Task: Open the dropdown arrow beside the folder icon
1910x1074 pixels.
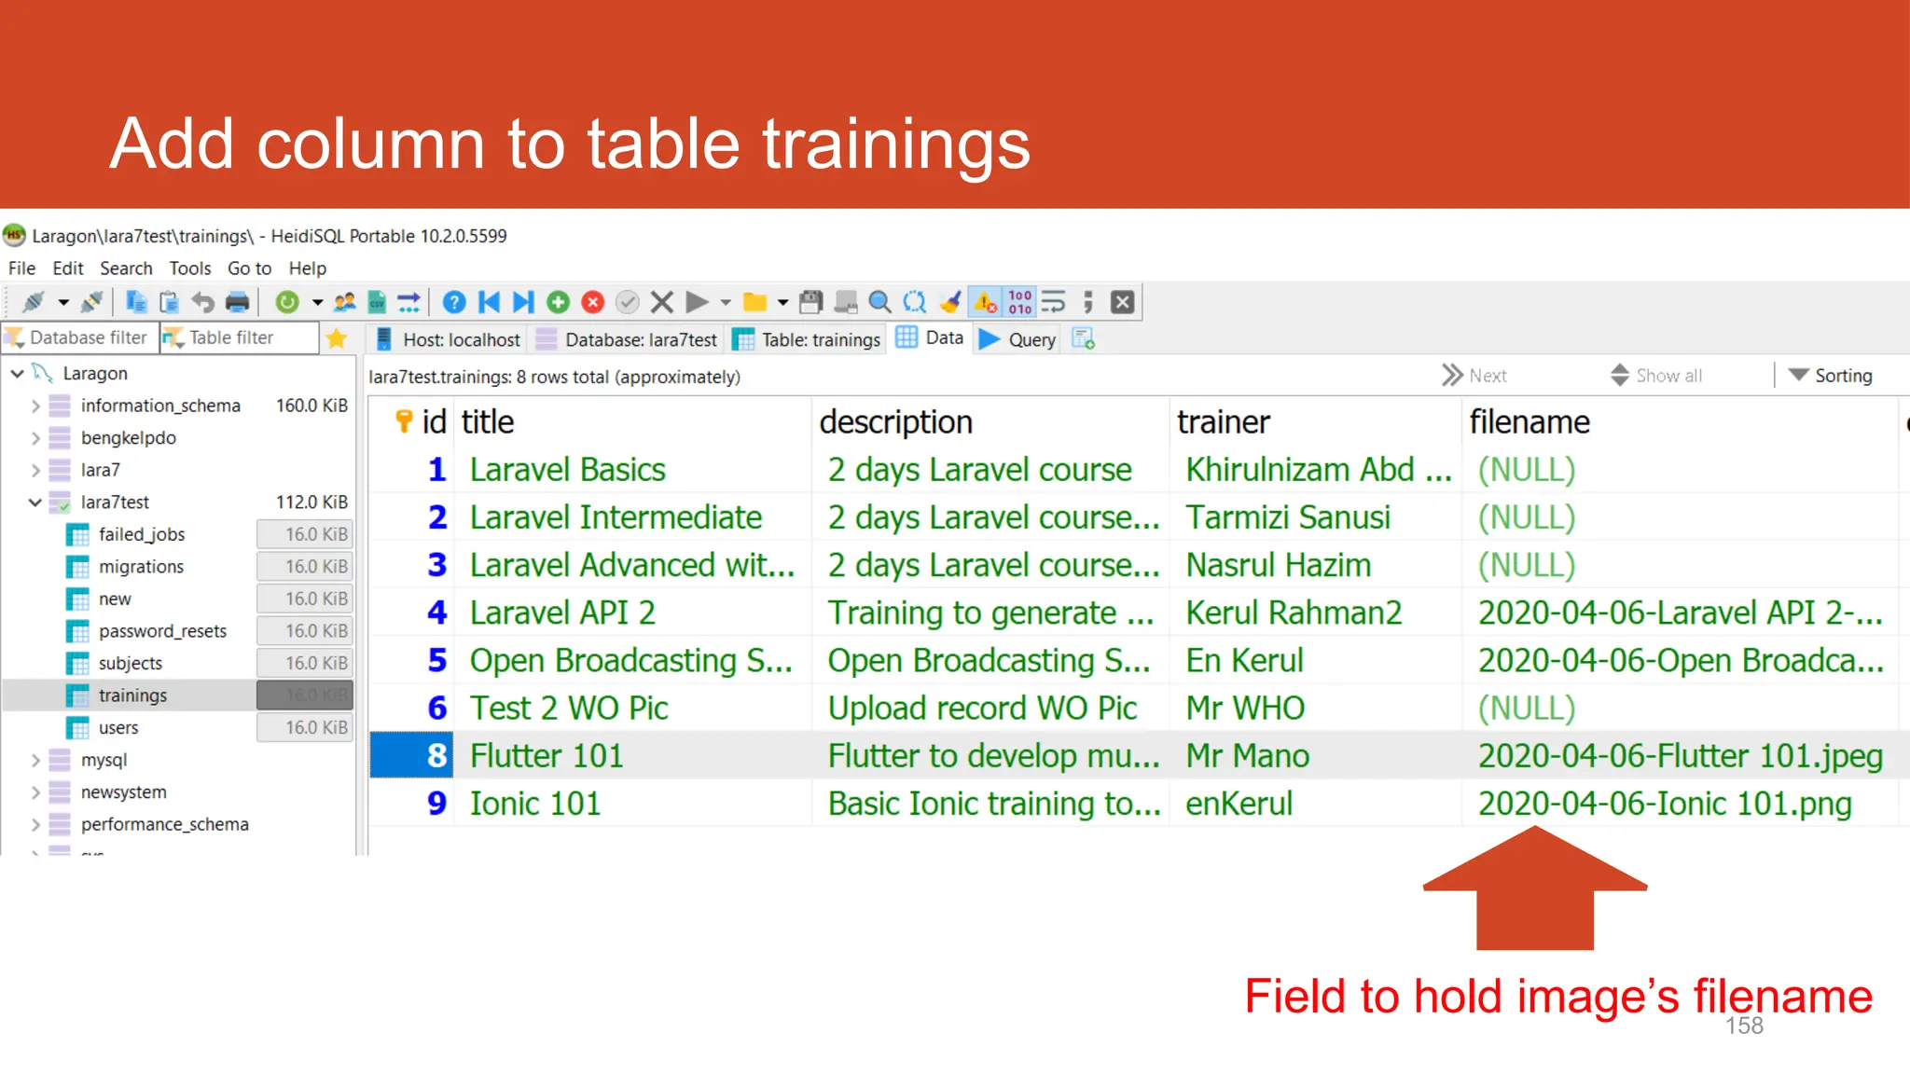Action: [783, 302]
